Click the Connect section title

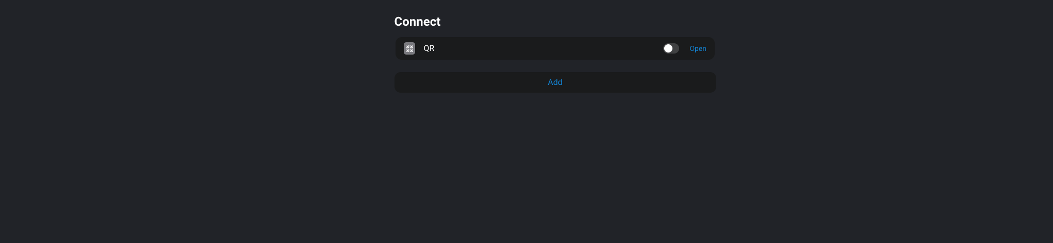pos(417,22)
